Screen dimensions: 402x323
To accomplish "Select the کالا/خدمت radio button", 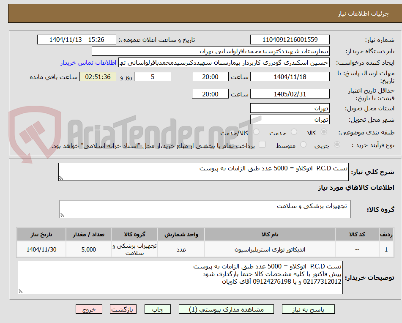I will coord(256,132).
